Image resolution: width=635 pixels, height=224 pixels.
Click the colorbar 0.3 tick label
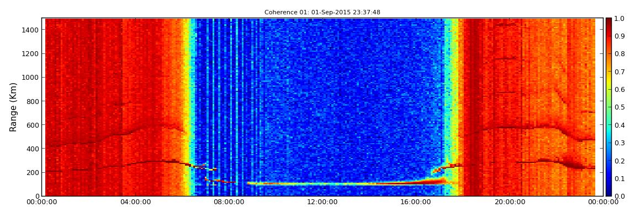620,143
